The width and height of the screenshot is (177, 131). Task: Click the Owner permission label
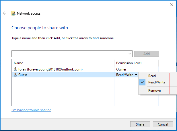121,69
